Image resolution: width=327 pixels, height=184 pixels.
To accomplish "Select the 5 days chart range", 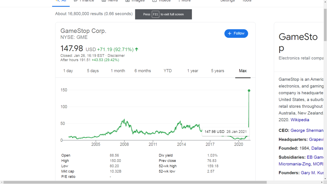I will pyautogui.click(x=93, y=71).
